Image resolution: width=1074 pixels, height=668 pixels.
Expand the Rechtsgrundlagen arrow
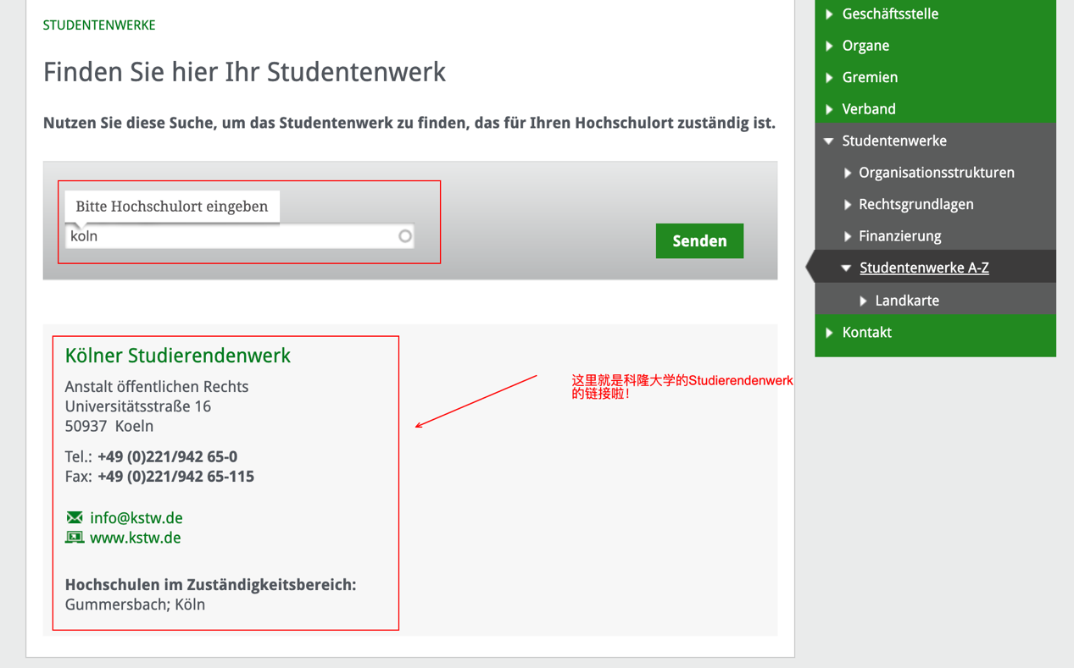847,205
